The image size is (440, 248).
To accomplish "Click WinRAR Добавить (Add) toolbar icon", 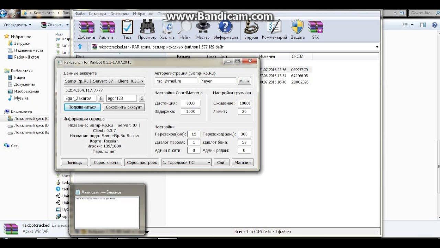I will [x=86, y=27].
